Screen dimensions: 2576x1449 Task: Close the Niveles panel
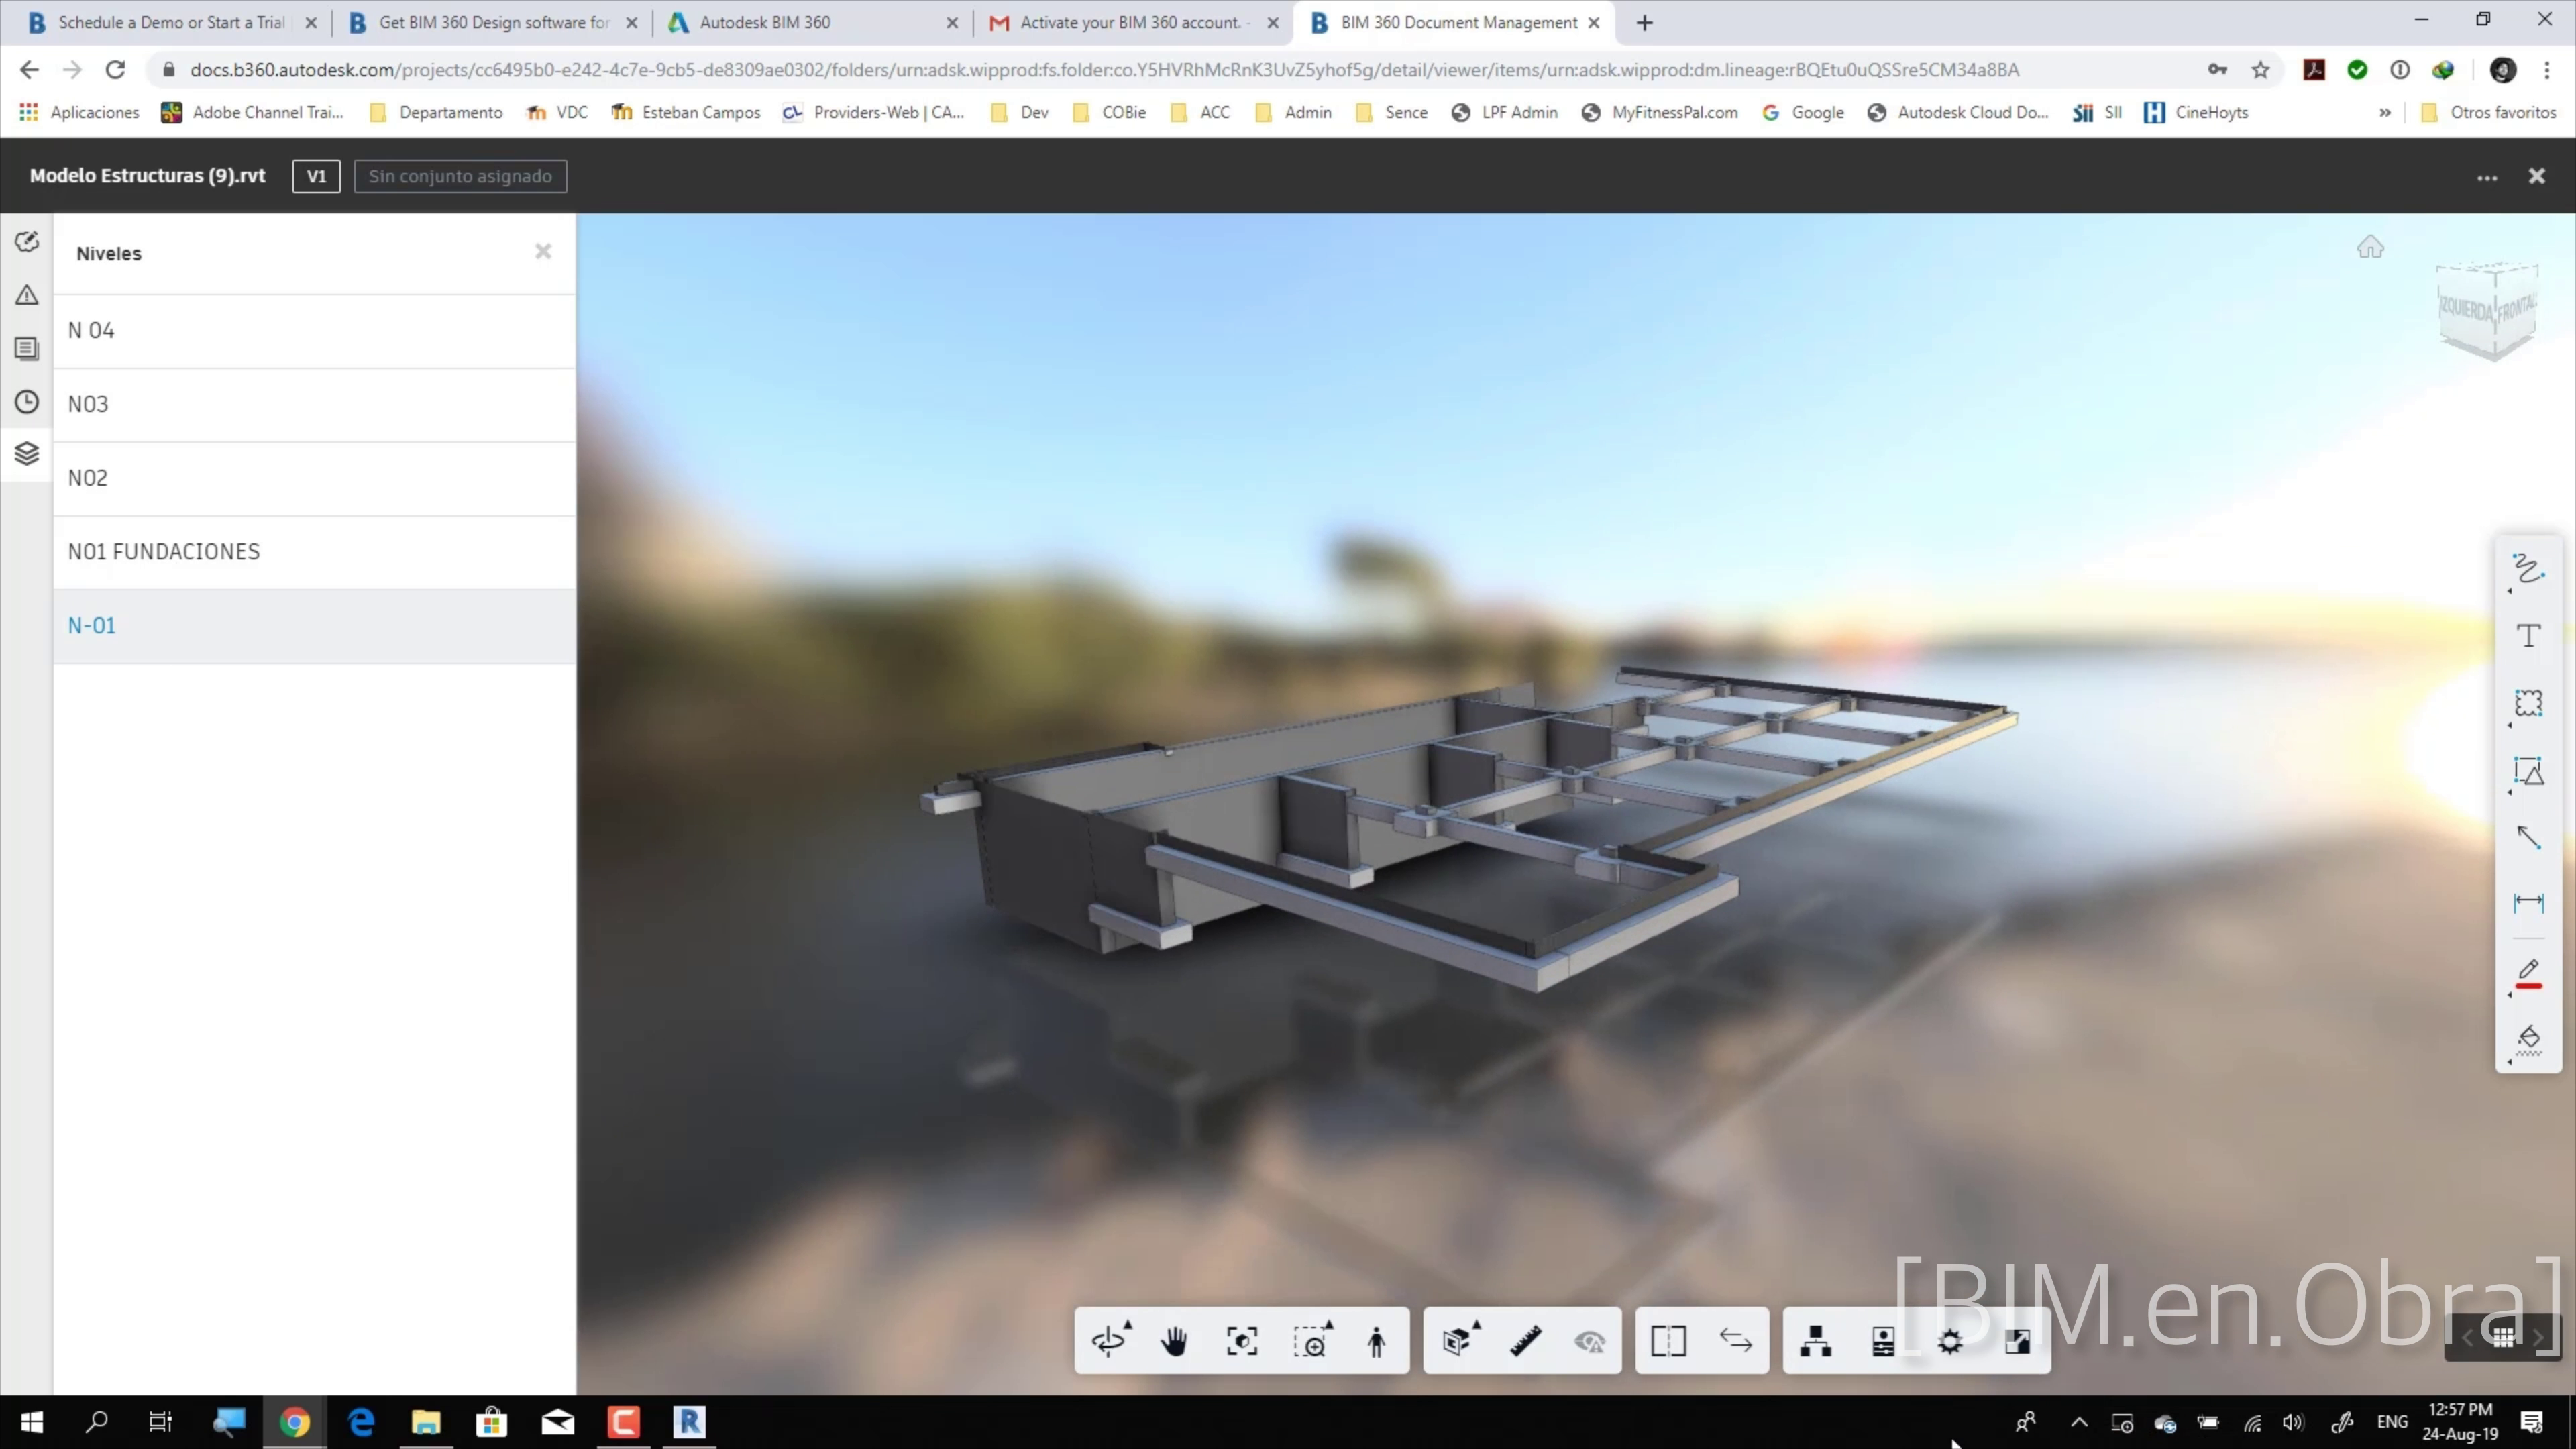(543, 251)
